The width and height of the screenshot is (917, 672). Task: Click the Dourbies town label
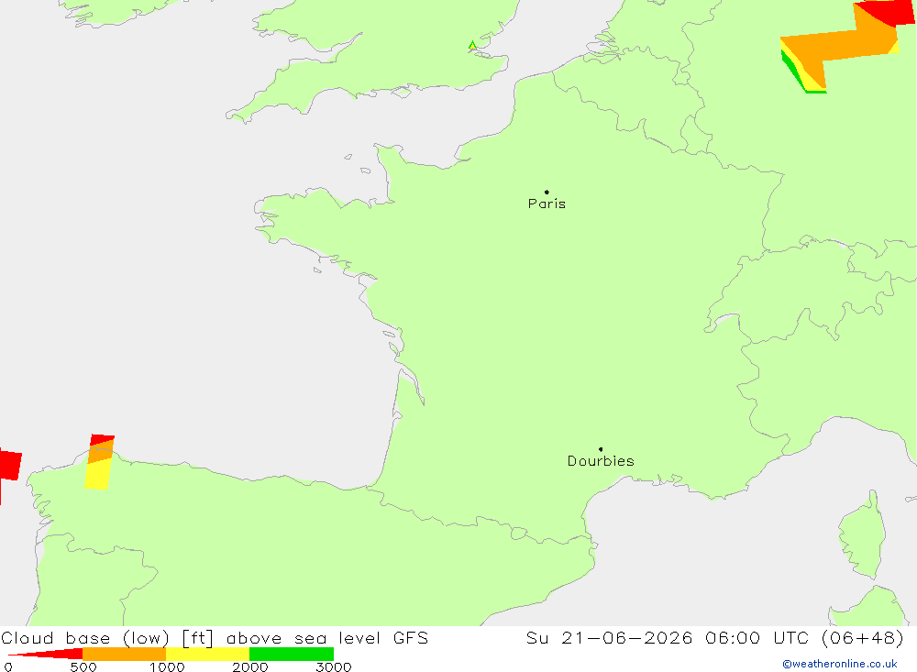(x=601, y=461)
